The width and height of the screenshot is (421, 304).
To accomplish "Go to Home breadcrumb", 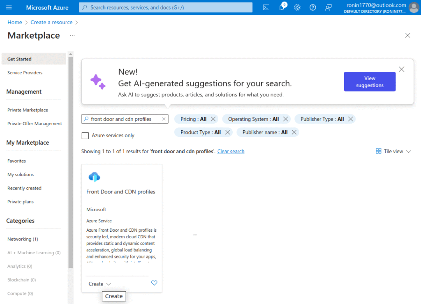I will (15, 22).
